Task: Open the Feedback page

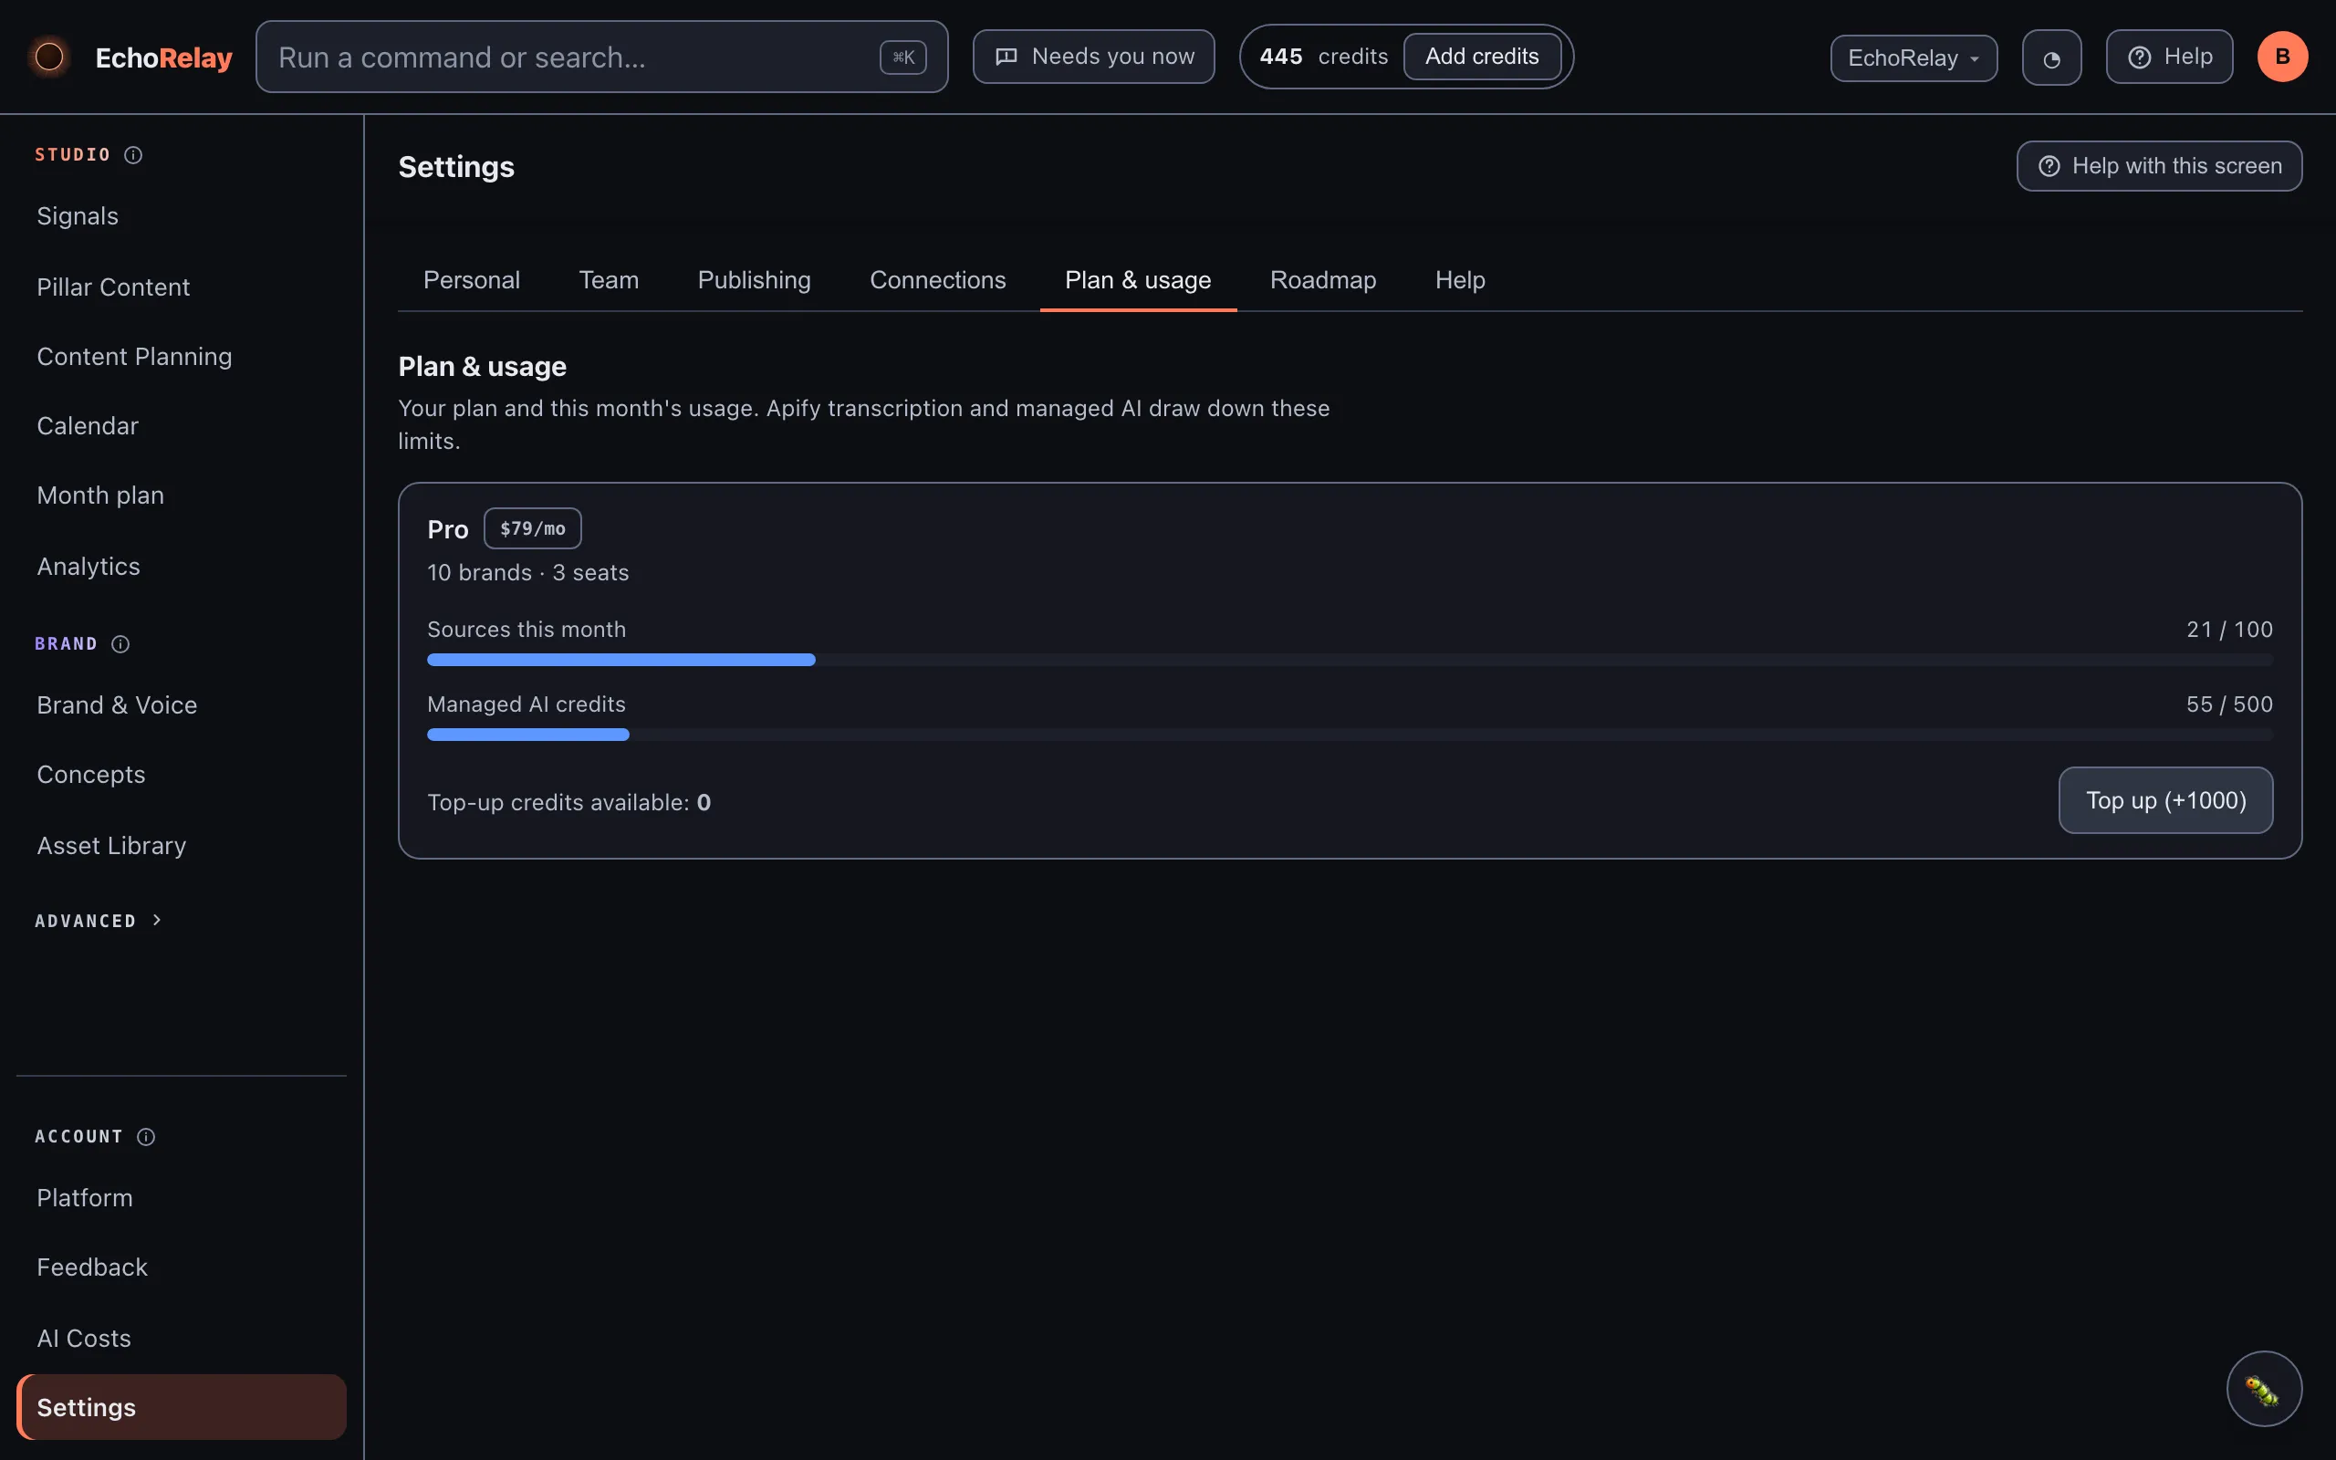Action: (x=182, y=1267)
